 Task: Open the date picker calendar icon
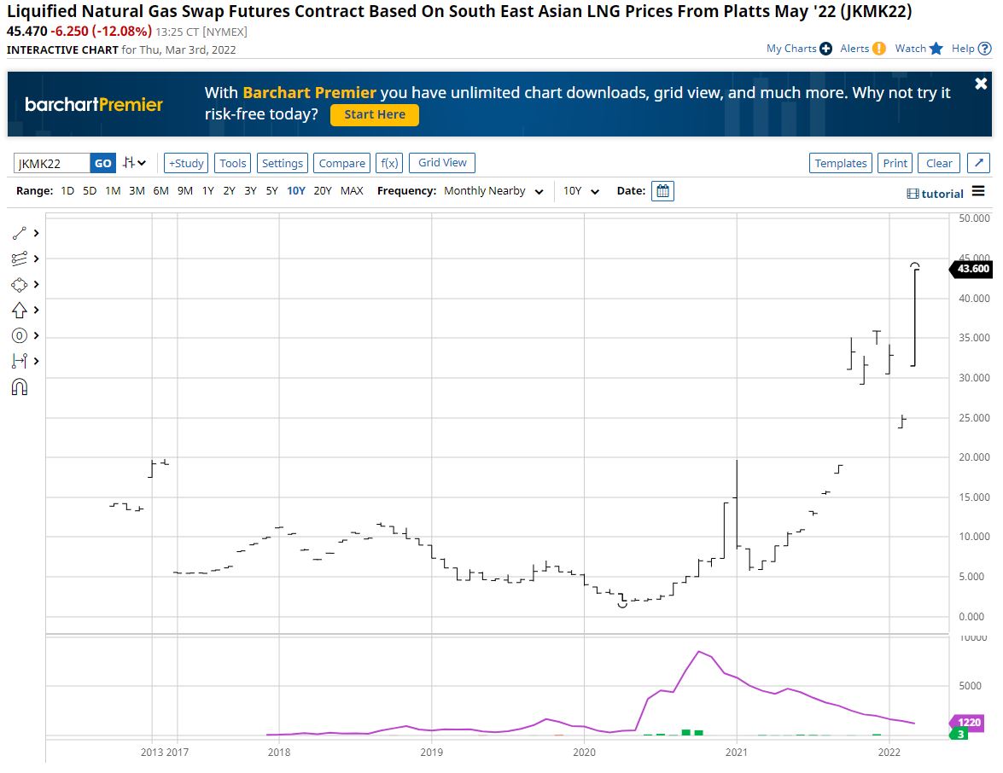click(x=662, y=191)
